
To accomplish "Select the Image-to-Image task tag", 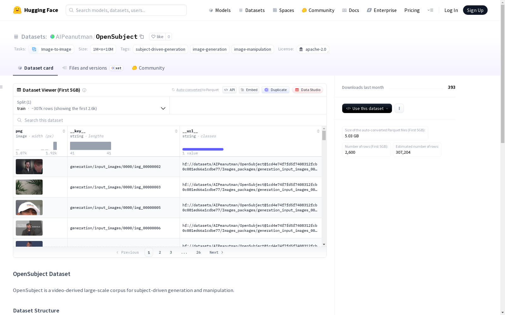I will [x=51, y=49].
